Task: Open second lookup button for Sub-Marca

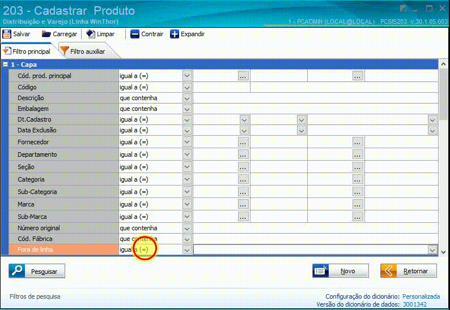Action: (357, 217)
